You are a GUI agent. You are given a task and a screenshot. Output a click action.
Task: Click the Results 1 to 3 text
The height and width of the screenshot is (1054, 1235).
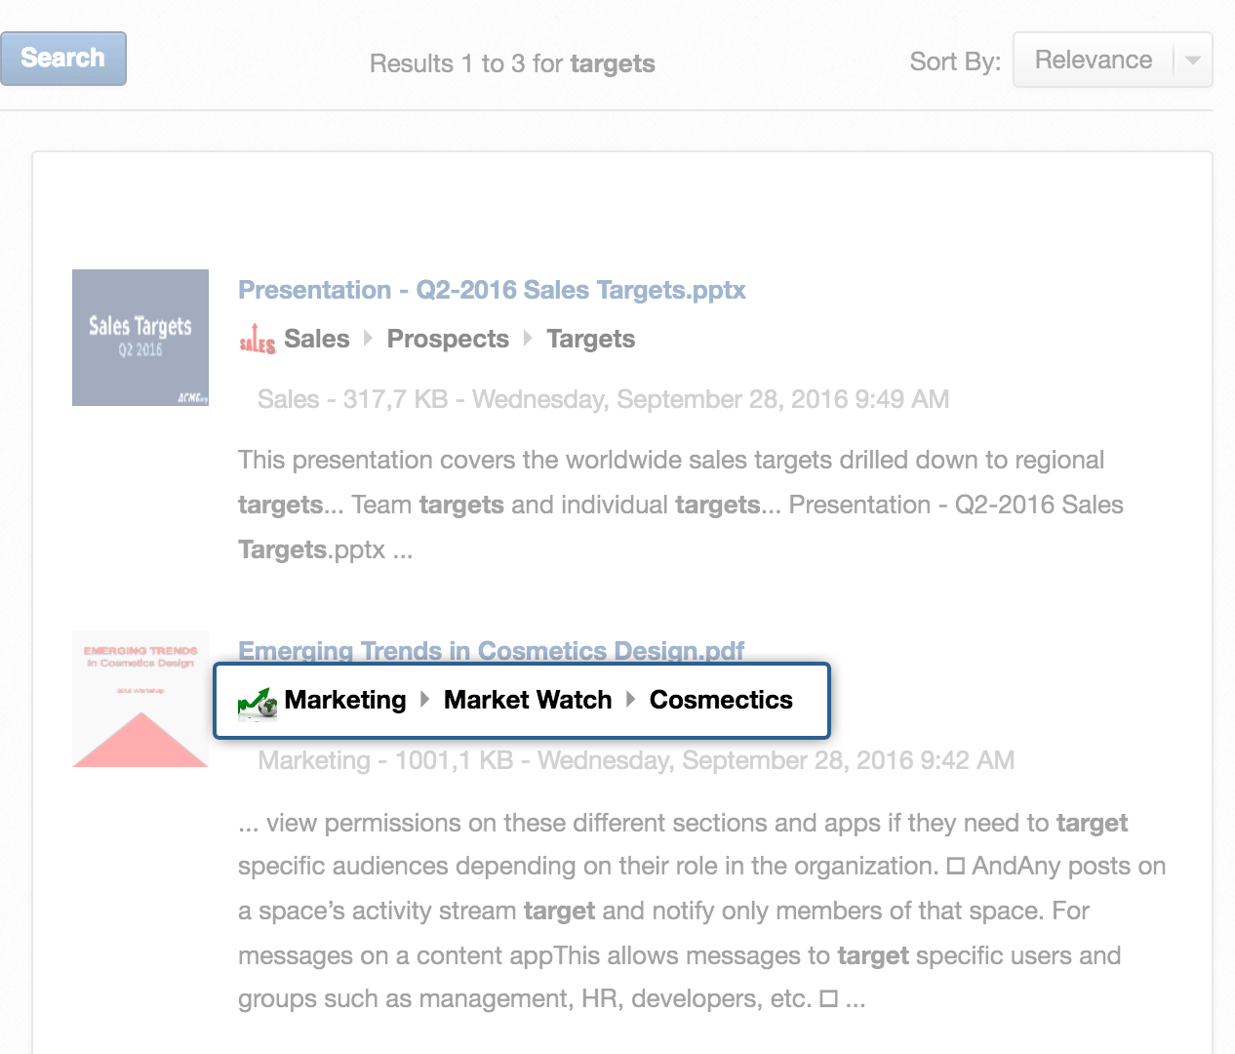click(512, 63)
